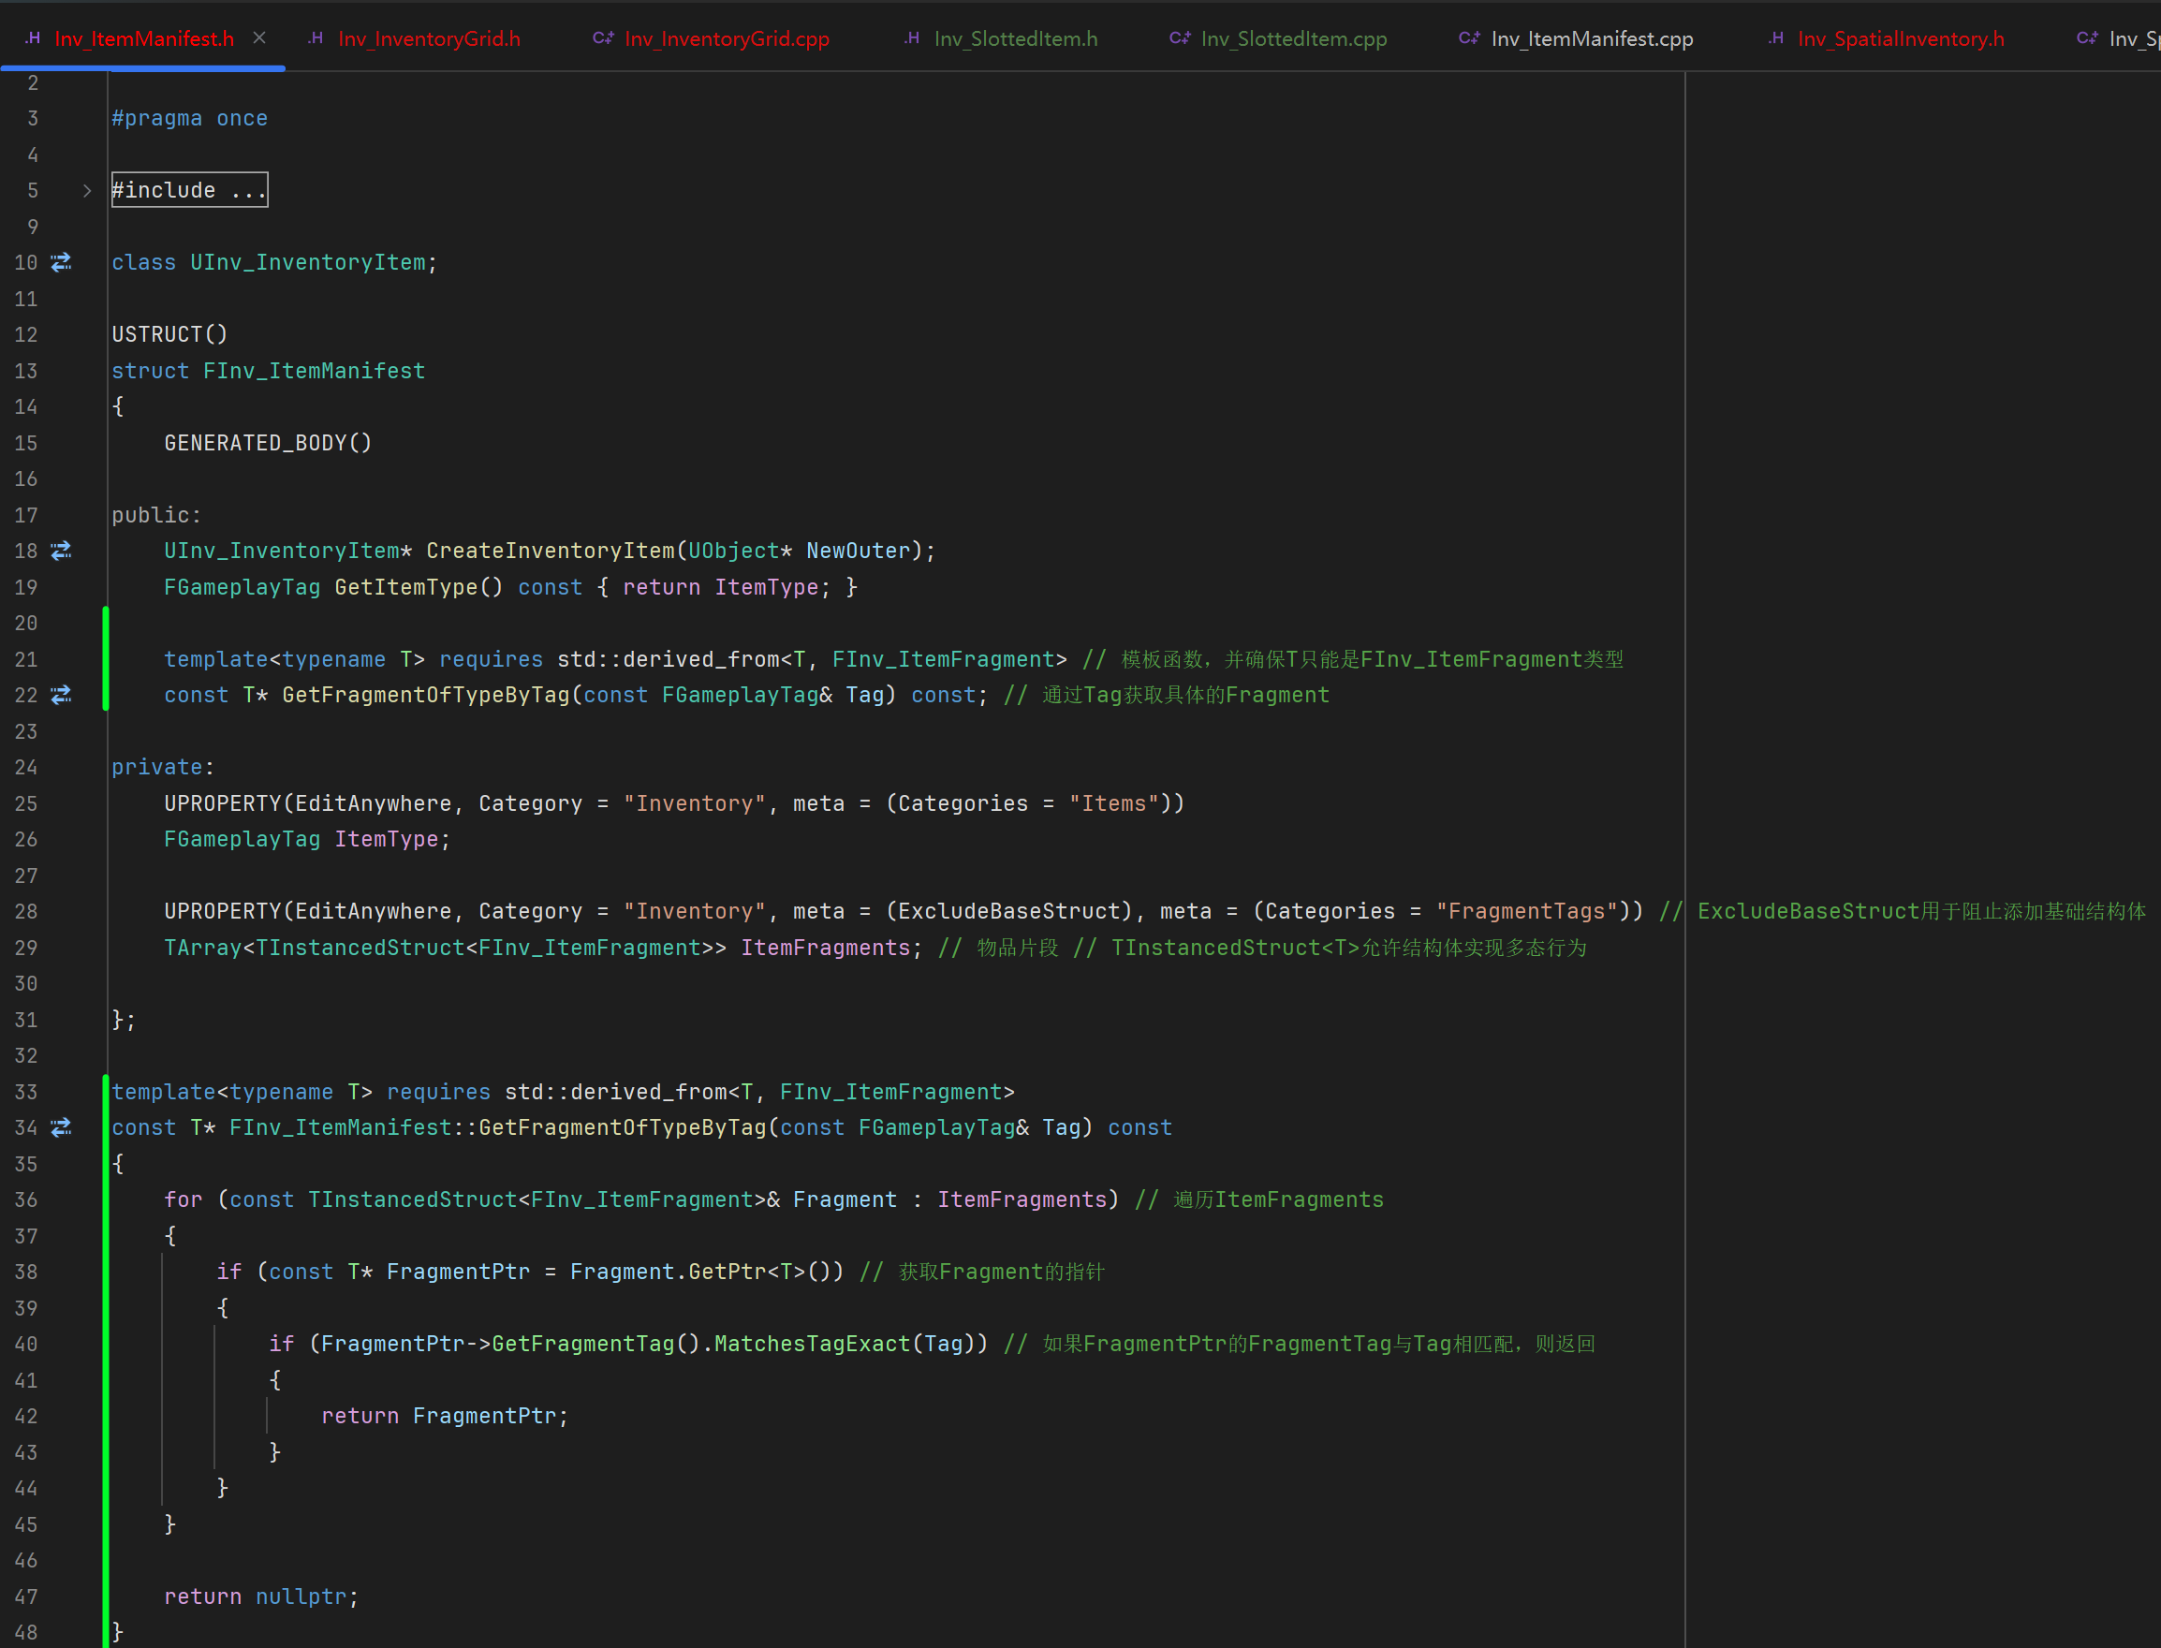
Task: Click the collapsed #include ... placeholder box
Action: click(x=189, y=190)
